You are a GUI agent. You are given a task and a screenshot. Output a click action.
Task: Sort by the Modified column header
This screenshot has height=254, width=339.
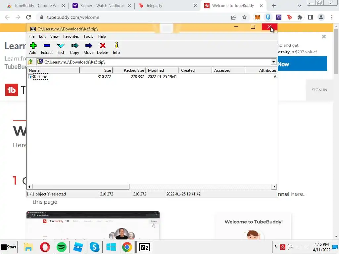[x=162, y=70]
